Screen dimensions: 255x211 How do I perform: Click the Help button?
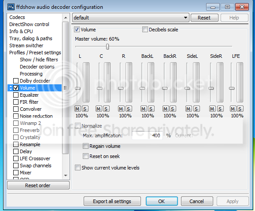click(234, 18)
